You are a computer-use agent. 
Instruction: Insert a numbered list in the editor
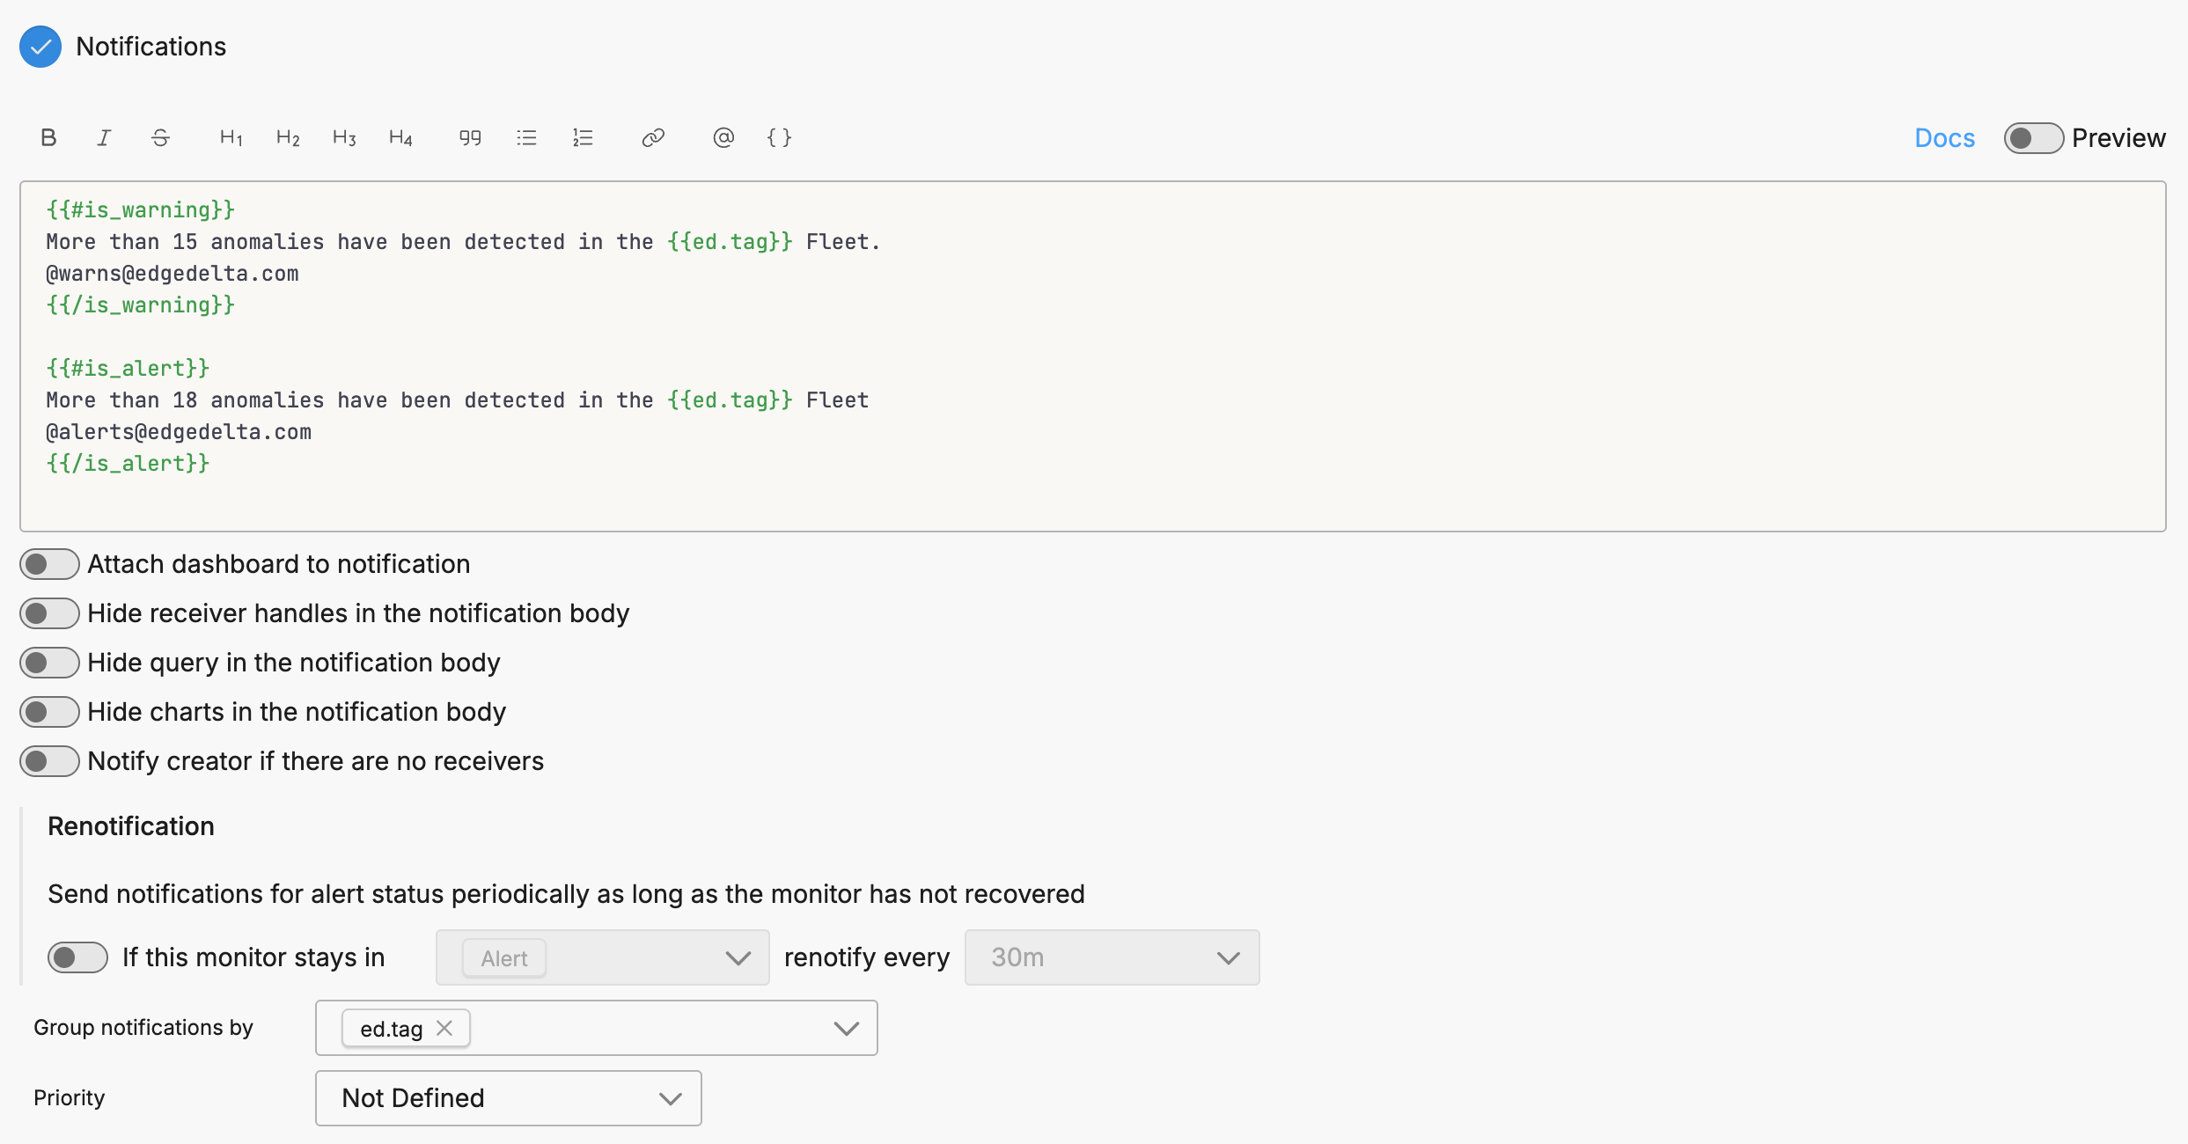pos(582,137)
